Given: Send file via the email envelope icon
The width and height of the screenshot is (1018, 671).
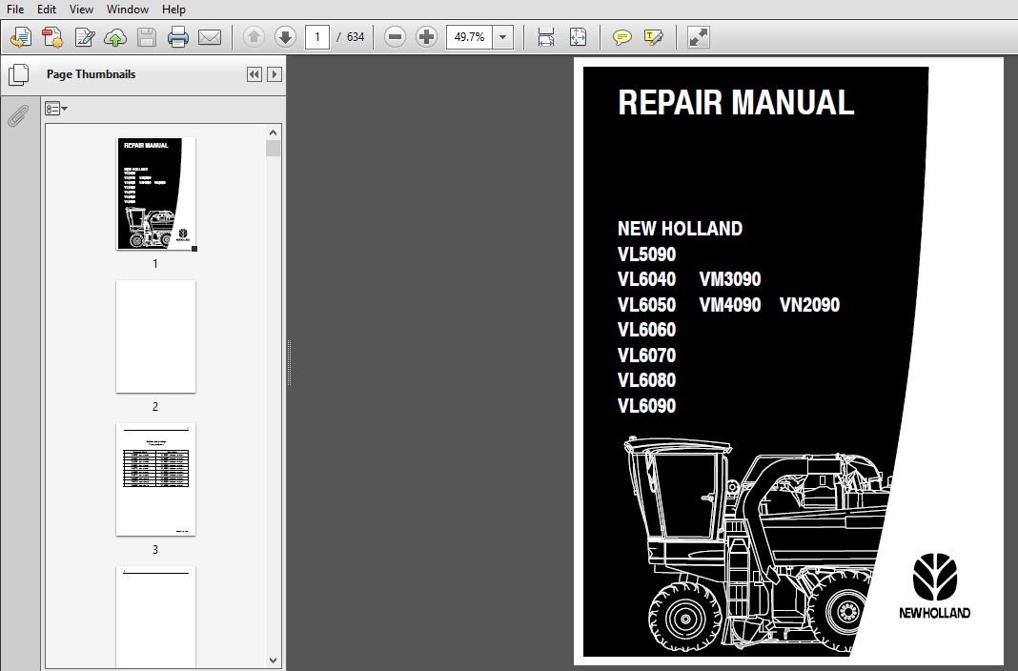Looking at the screenshot, I should 209,37.
